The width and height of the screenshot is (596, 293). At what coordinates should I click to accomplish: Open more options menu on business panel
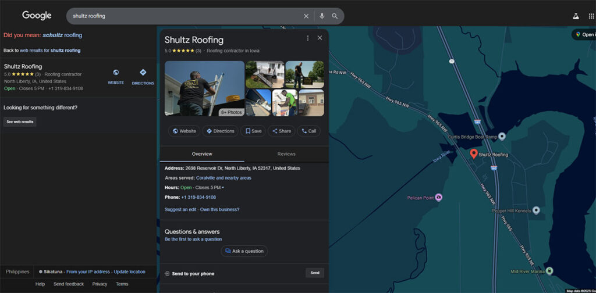tap(308, 38)
